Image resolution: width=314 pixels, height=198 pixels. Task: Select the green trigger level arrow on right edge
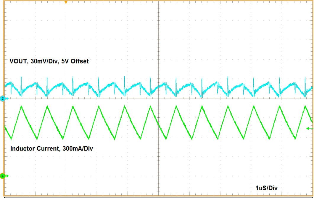tap(309, 129)
